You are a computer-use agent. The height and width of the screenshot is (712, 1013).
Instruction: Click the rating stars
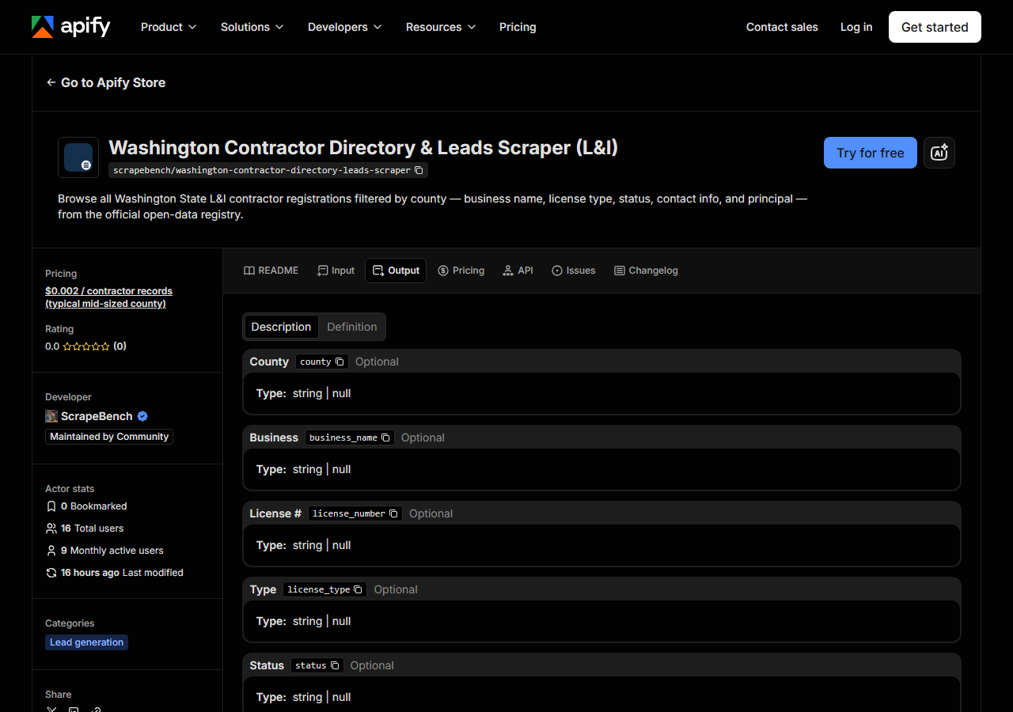(x=86, y=347)
